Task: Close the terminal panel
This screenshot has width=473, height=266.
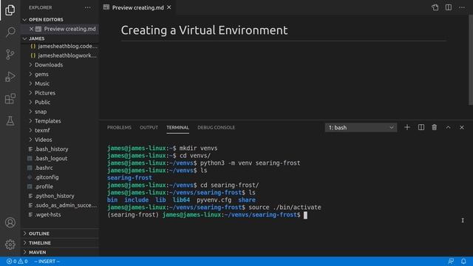Action: 462,127
